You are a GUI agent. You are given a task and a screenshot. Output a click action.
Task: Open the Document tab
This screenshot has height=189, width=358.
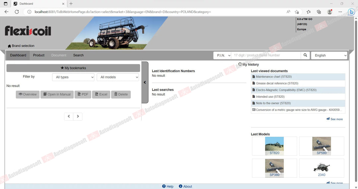(x=59, y=55)
